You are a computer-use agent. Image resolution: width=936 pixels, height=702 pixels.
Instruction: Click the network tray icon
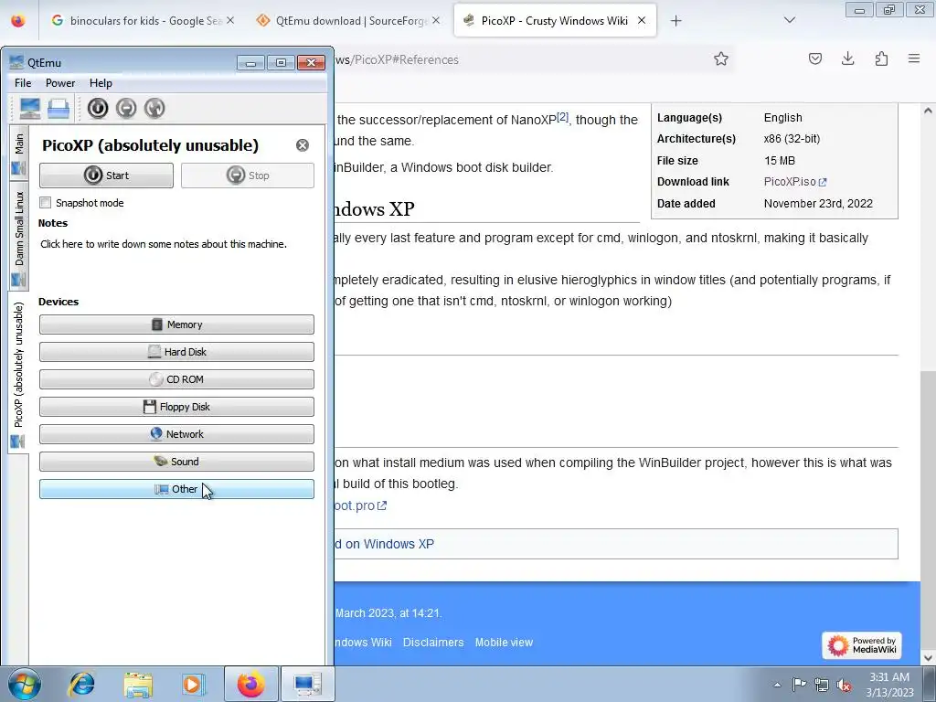822,685
